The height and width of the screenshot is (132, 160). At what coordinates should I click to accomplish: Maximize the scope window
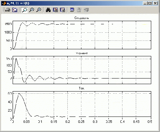(150, 3)
